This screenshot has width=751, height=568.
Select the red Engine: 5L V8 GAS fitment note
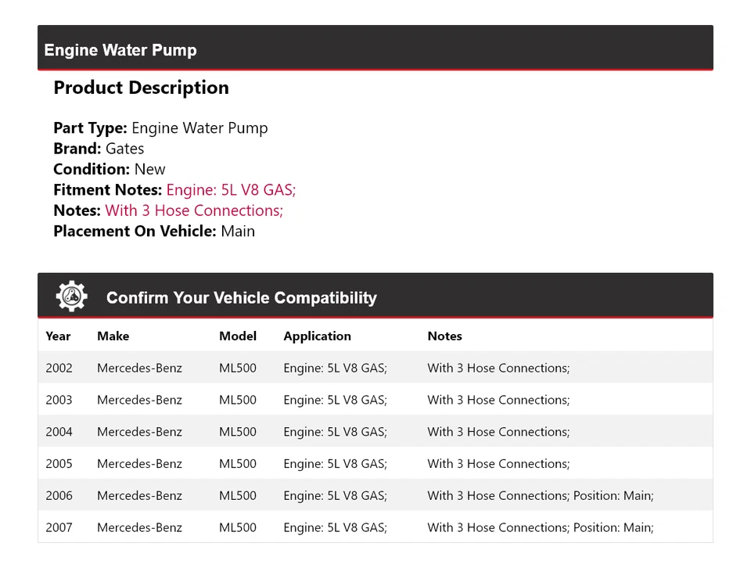pos(231,189)
